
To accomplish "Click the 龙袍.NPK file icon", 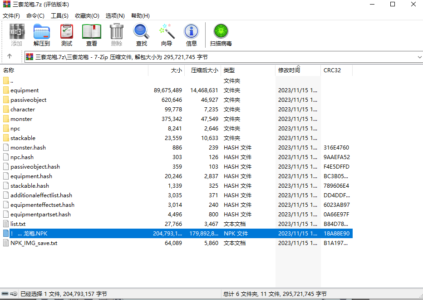I will [6, 233].
